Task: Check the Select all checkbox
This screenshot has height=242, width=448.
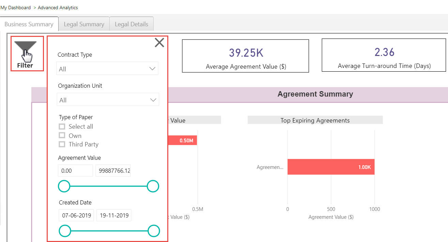Action: pyautogui.click(x=62, y=127)
